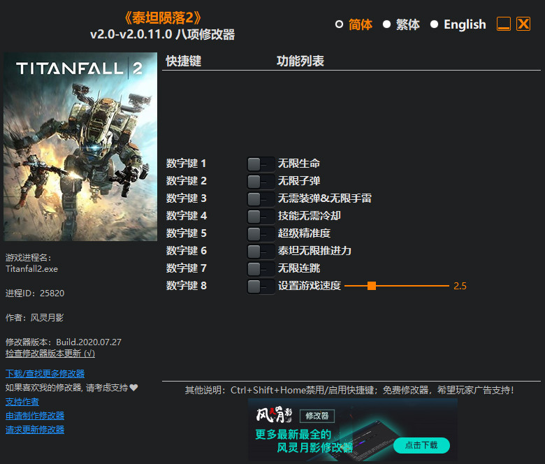The image size is (545, 464).
Task: Enable the 无限子弹 switch
Action: [x=261, y=181]
